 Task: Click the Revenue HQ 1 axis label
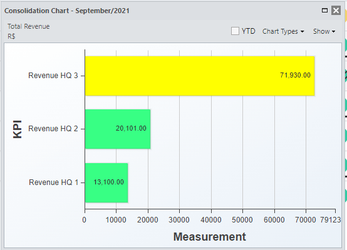coord(54,182)
